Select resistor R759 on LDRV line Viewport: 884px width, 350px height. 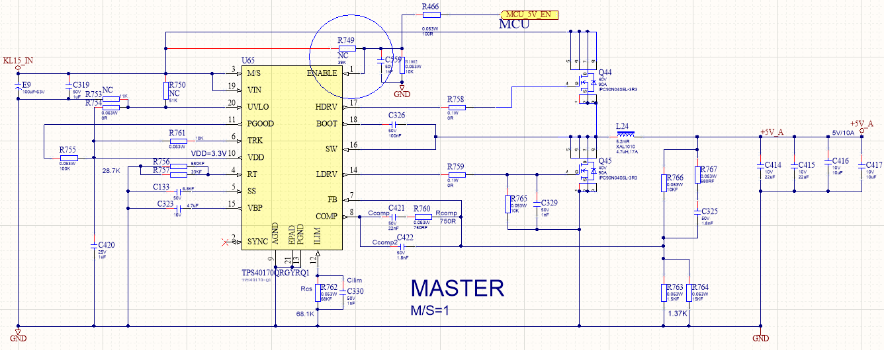[x=456, y=174]
